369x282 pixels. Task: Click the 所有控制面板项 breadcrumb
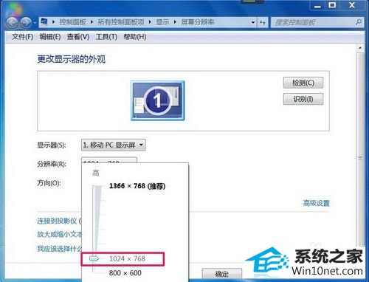click(121, 22)
